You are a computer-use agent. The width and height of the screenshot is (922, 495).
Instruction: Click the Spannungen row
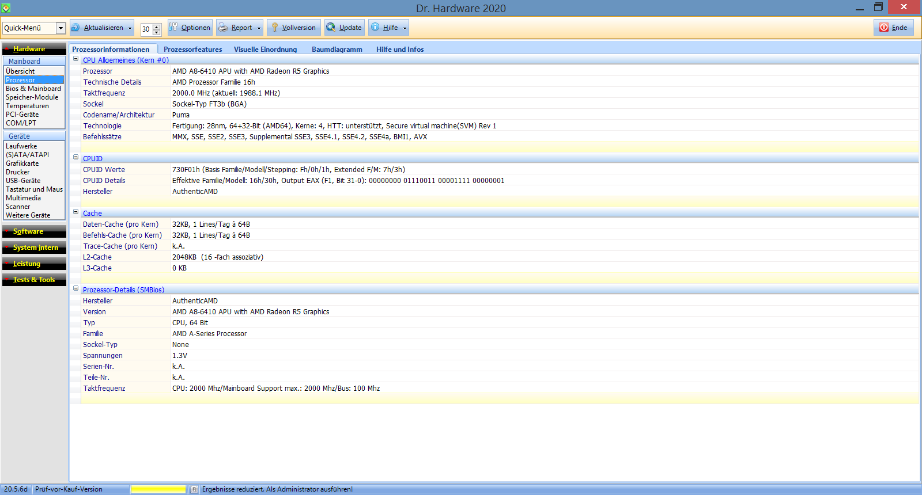(x=499, y=356)
